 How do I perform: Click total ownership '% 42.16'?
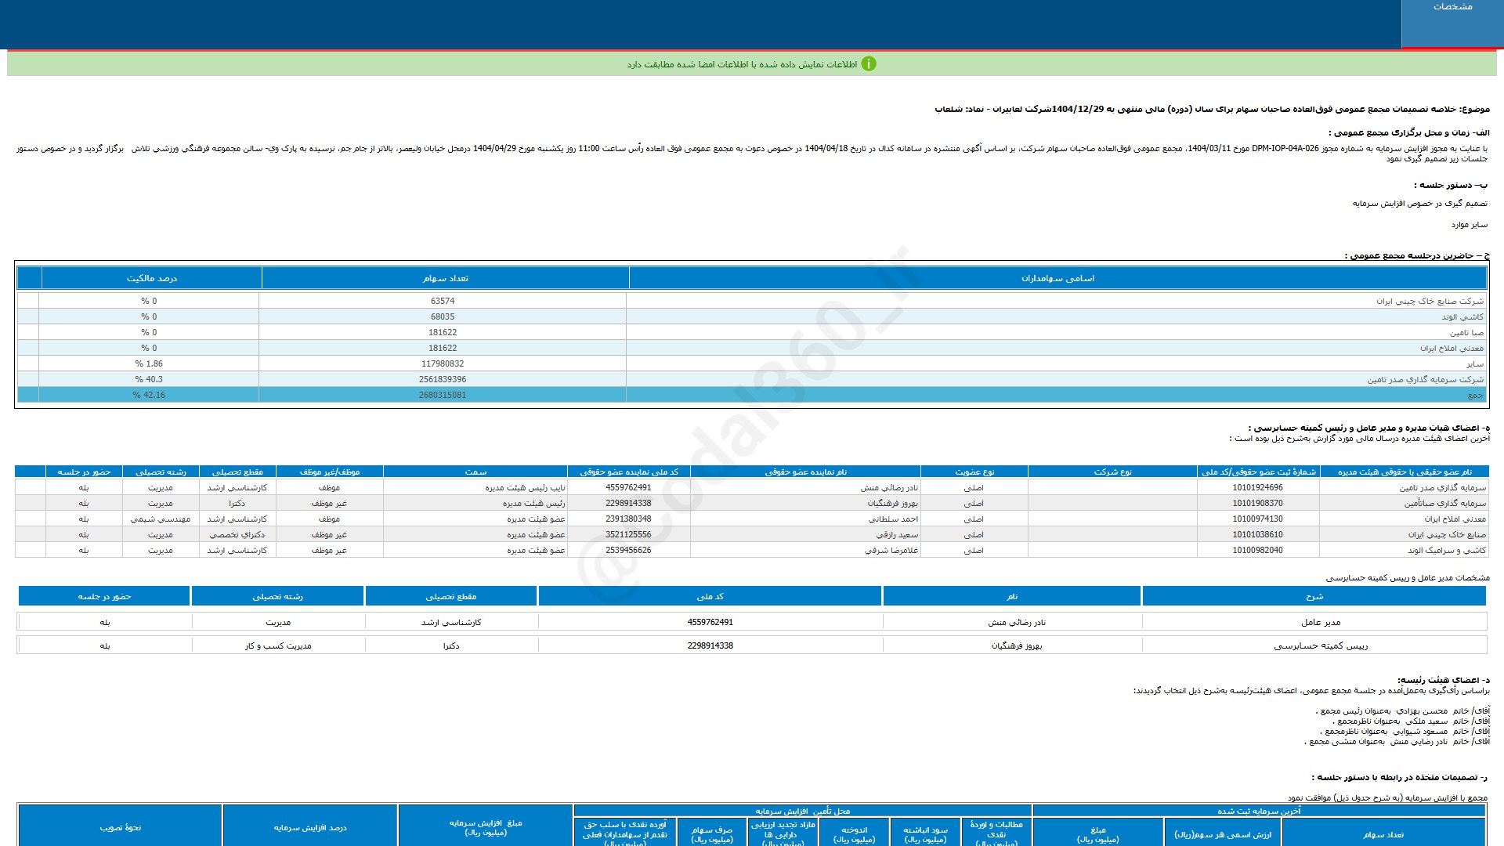[149, 395]
